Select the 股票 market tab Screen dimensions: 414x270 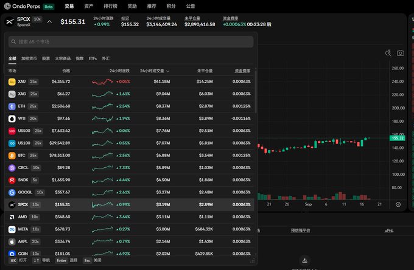(46, 58)
